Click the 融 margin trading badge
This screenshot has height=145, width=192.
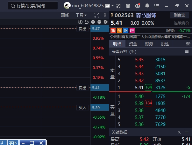click(x=126, y=30)
